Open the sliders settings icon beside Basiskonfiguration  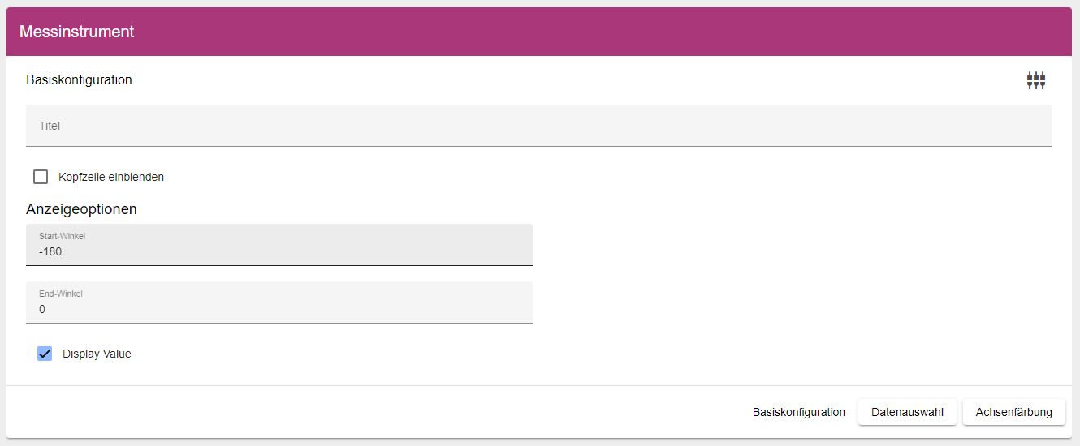coord(1035,80)
